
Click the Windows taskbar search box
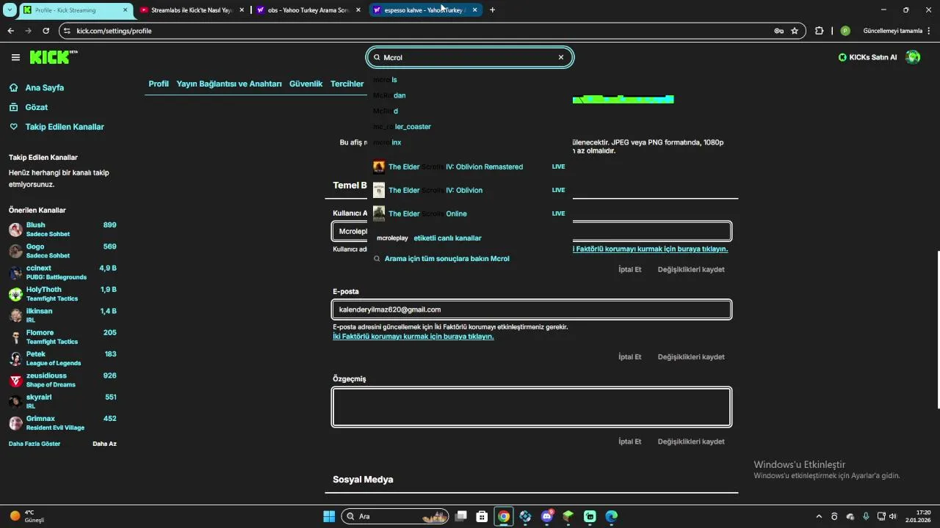tap(395, 516)
